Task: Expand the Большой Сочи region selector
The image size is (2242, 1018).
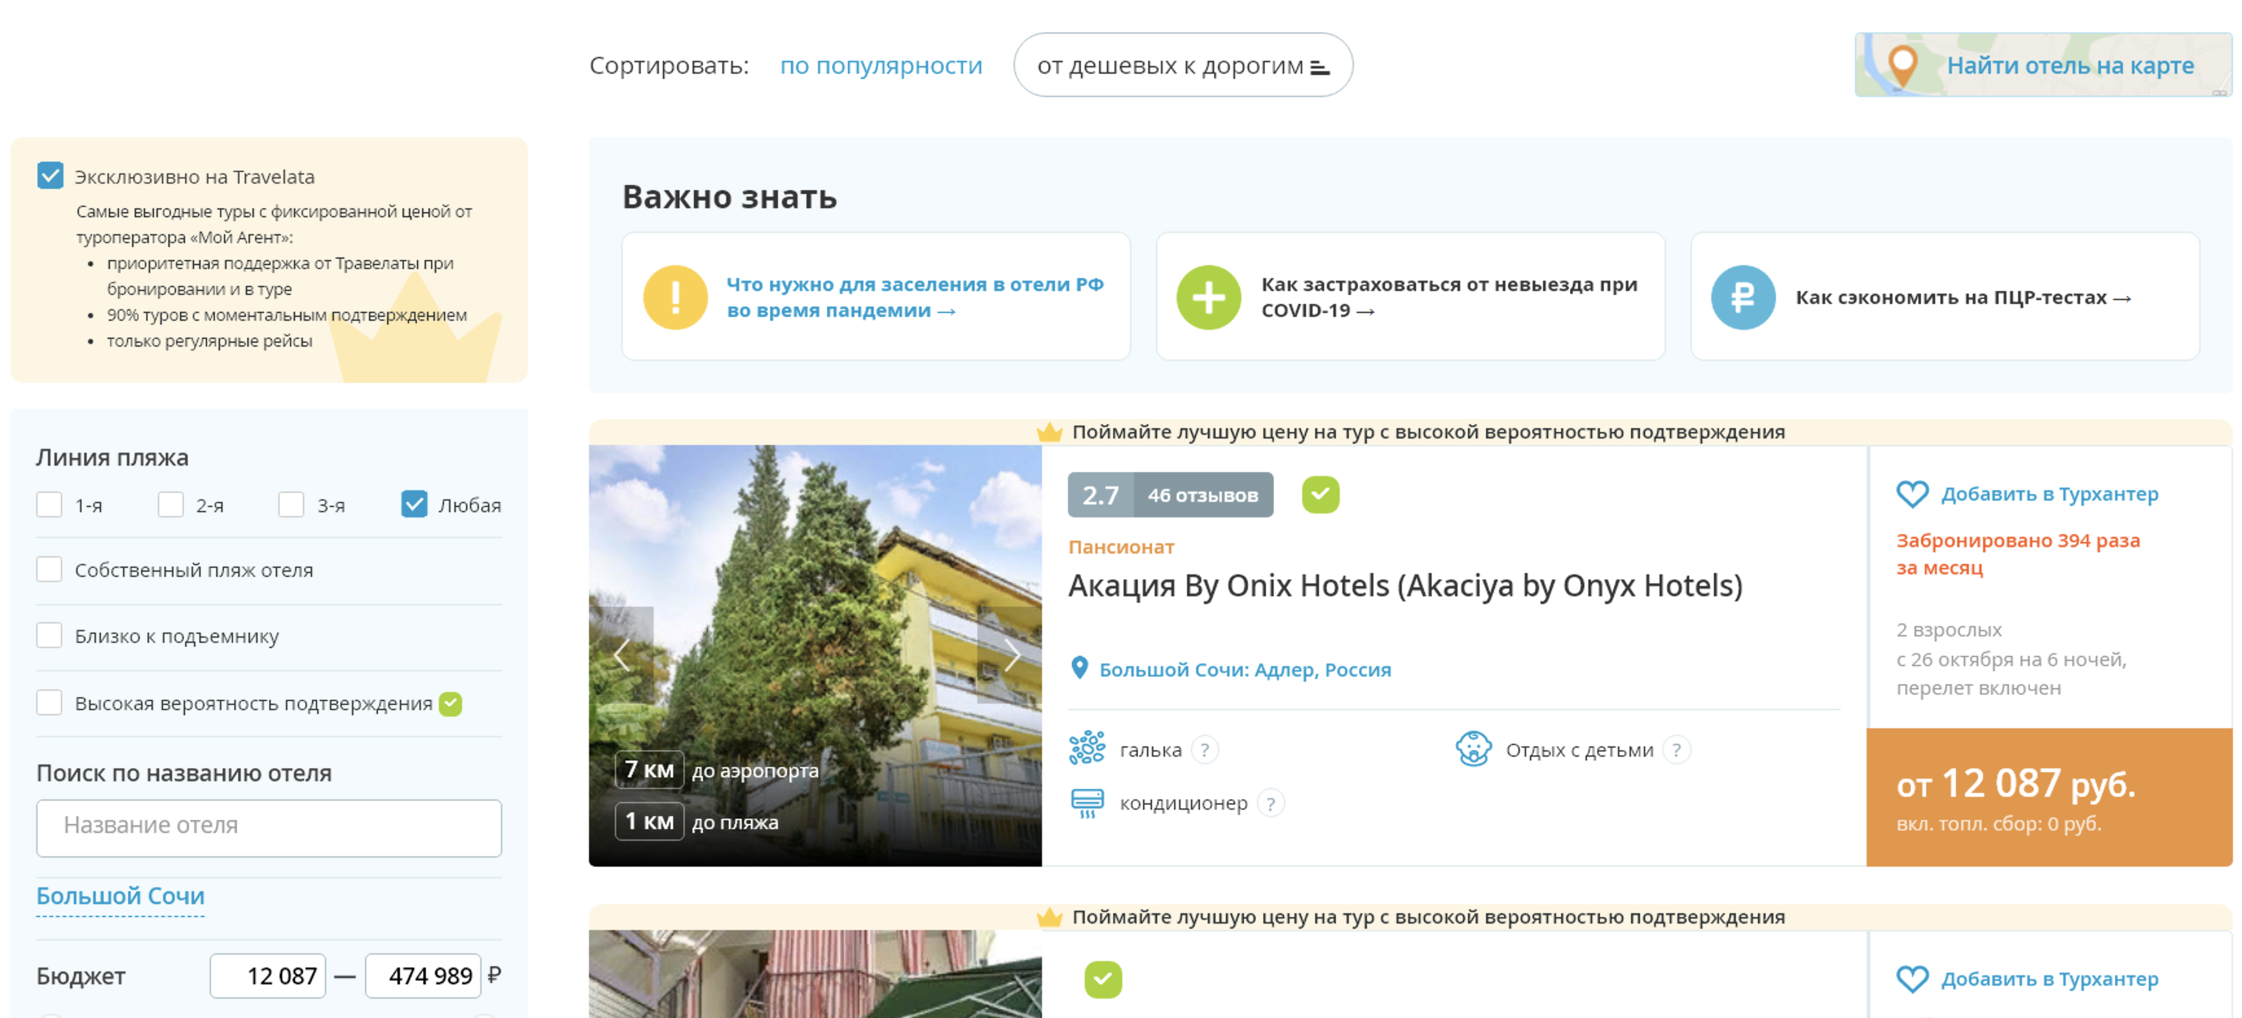Action: (x=120, y=896)
